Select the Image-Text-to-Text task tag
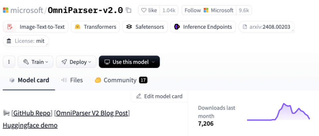Image resolution: width=319 pixels, height=136 pixels. (x=36, y=27)
